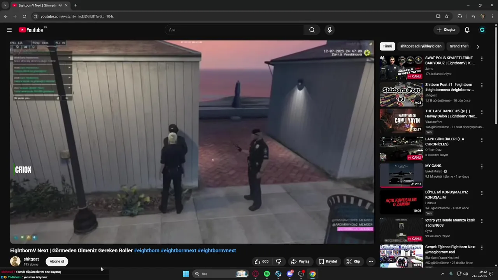Mute tab via speaker icon on tab
The image size is (498, 280).
[x=60, y=5]
